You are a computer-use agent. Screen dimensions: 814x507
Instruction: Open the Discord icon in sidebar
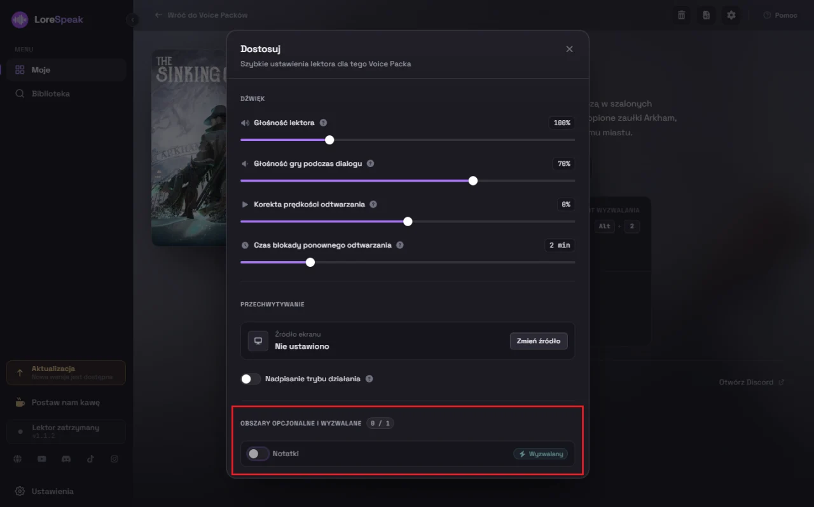(x=66, y=459)
